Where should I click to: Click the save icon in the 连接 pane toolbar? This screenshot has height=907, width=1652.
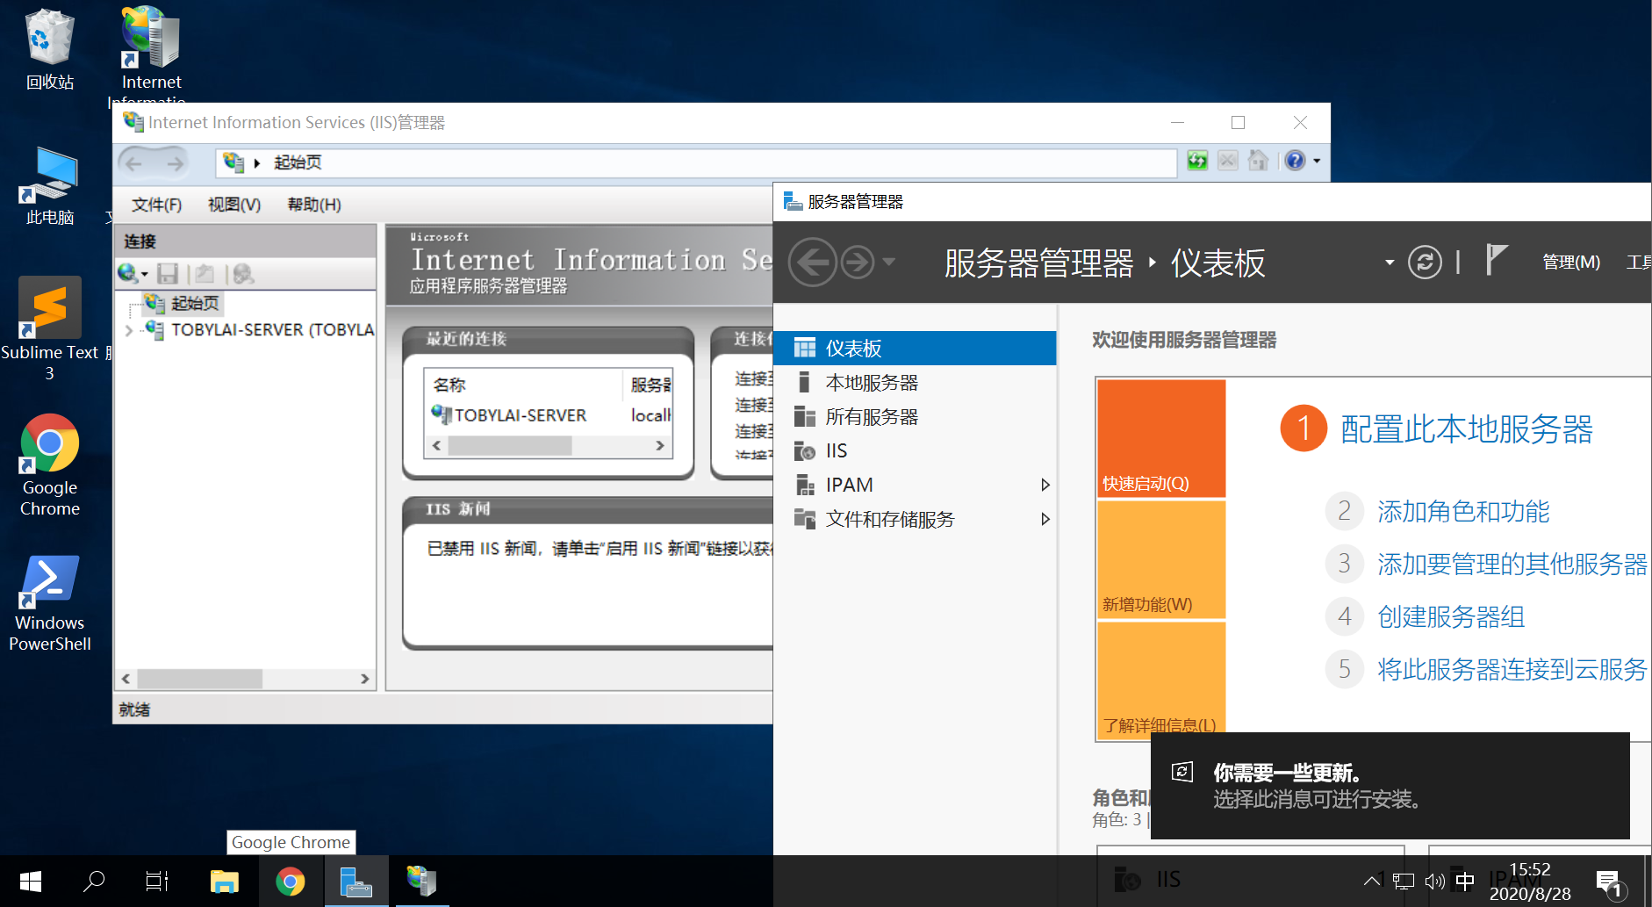pos(168,274)
